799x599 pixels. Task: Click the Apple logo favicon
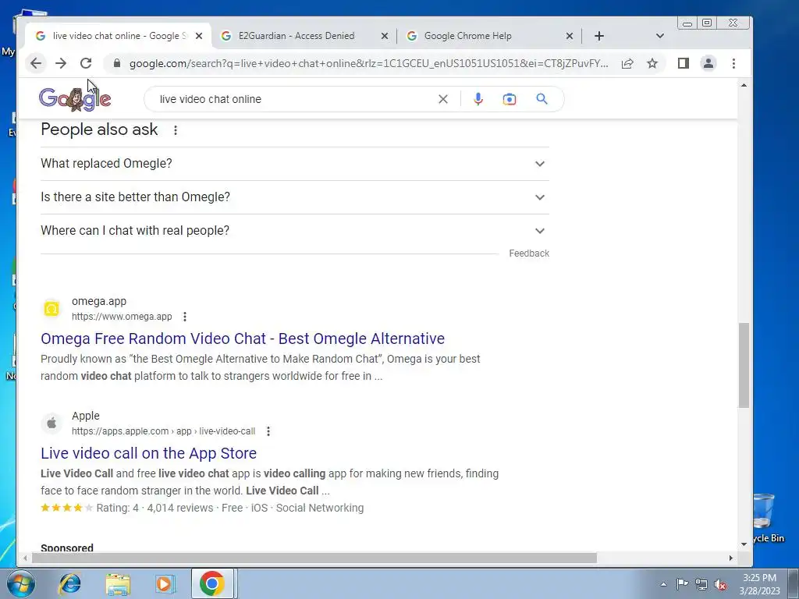[51, 424]
